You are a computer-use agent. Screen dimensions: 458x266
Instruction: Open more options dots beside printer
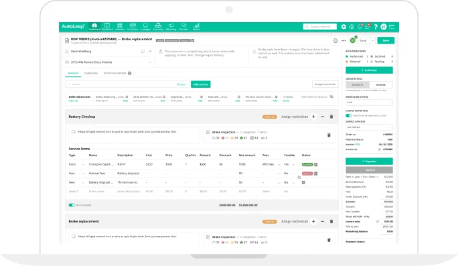click(343, 41)
